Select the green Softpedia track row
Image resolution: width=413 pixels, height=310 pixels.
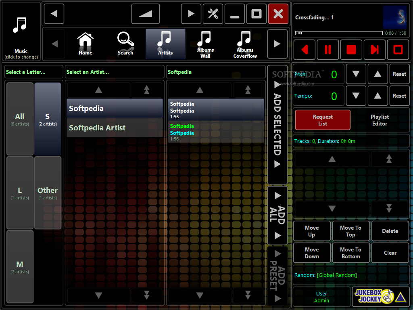point(216,132)
